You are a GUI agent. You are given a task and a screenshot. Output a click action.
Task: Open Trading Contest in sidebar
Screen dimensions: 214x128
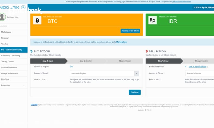14,62
